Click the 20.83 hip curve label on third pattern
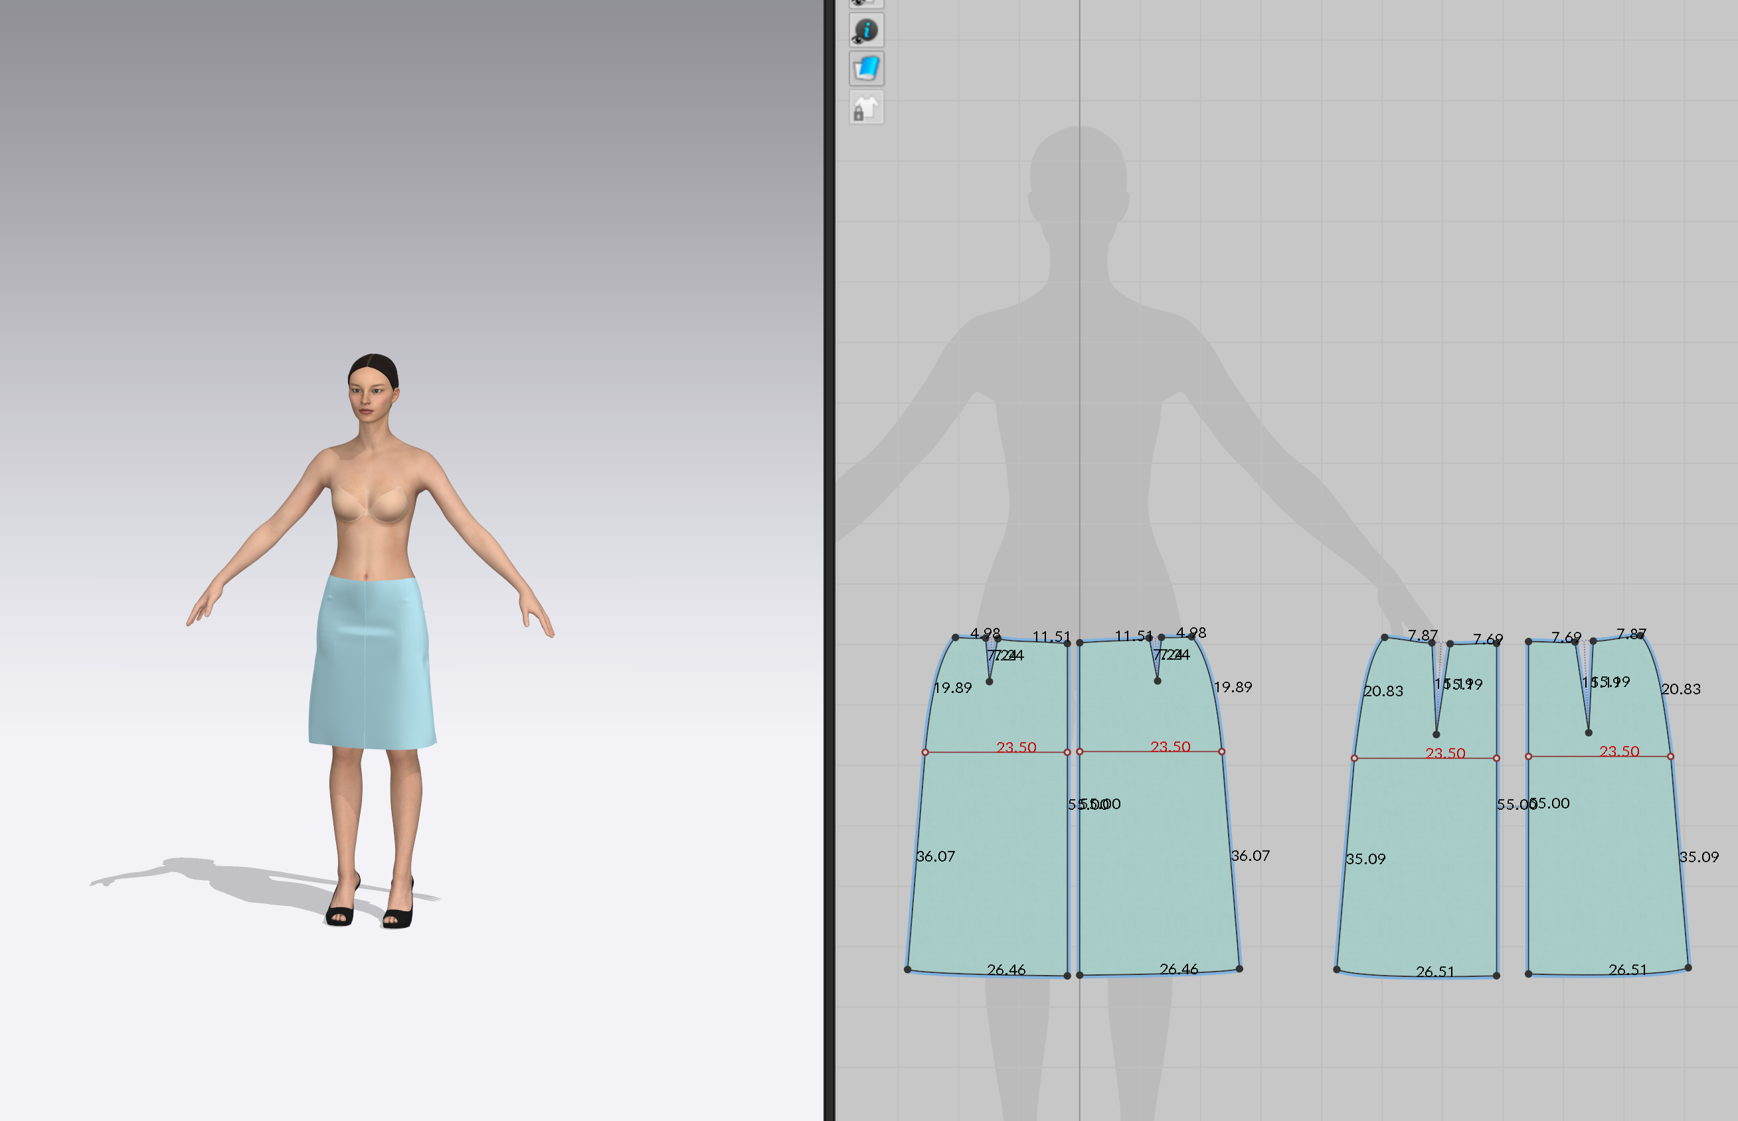 [x=1383, y=691]
